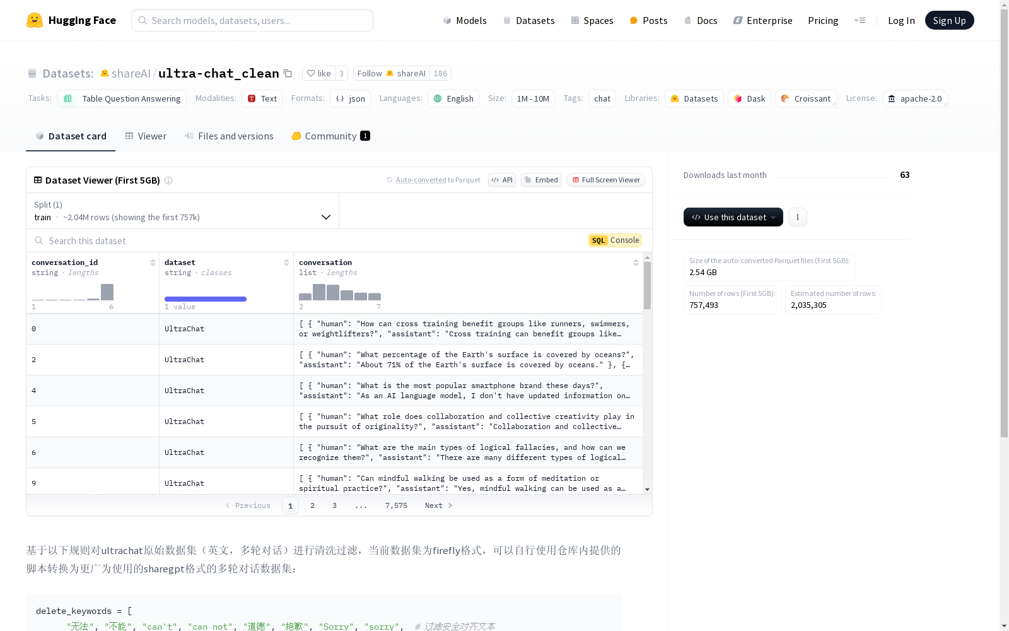This screenshot has width=1009, height=631.
Task: Open the Models page
Action: (x=465, y=20)
